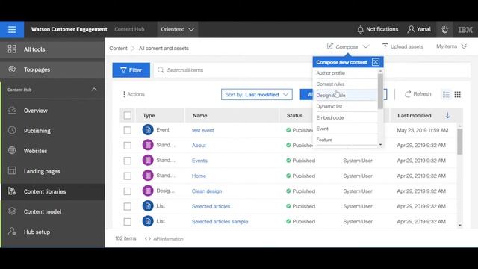Check the Home row checkbox
The width and height of the screenshot is (478, 269).
click(128, 176)
